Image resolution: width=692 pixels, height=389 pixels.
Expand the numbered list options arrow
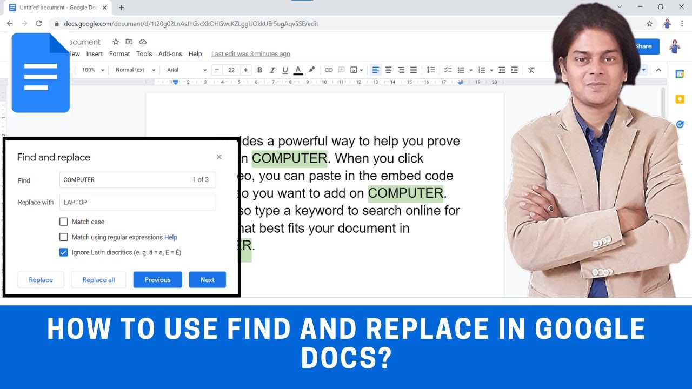click(491, 70)
